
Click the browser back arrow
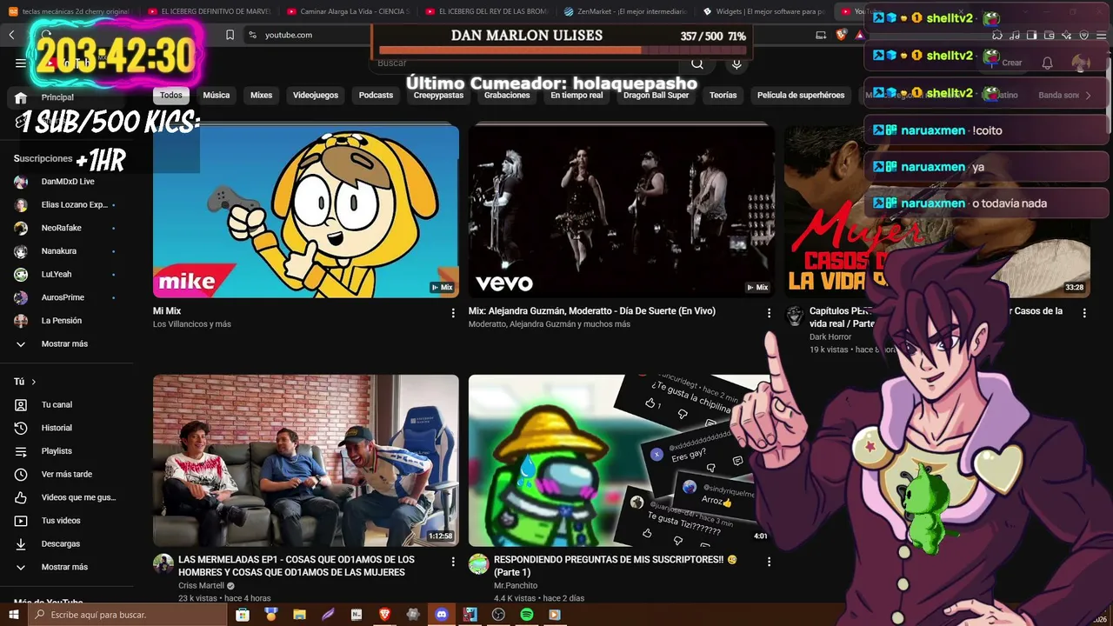pos(11,35)
